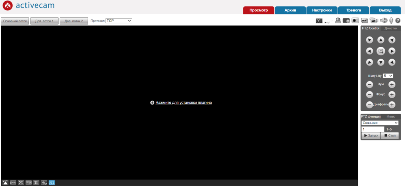This screenshot has width=405, height=190.
Task: Open the Скан-ние PTZ function dropdown
Action: [x=380, y=123]
